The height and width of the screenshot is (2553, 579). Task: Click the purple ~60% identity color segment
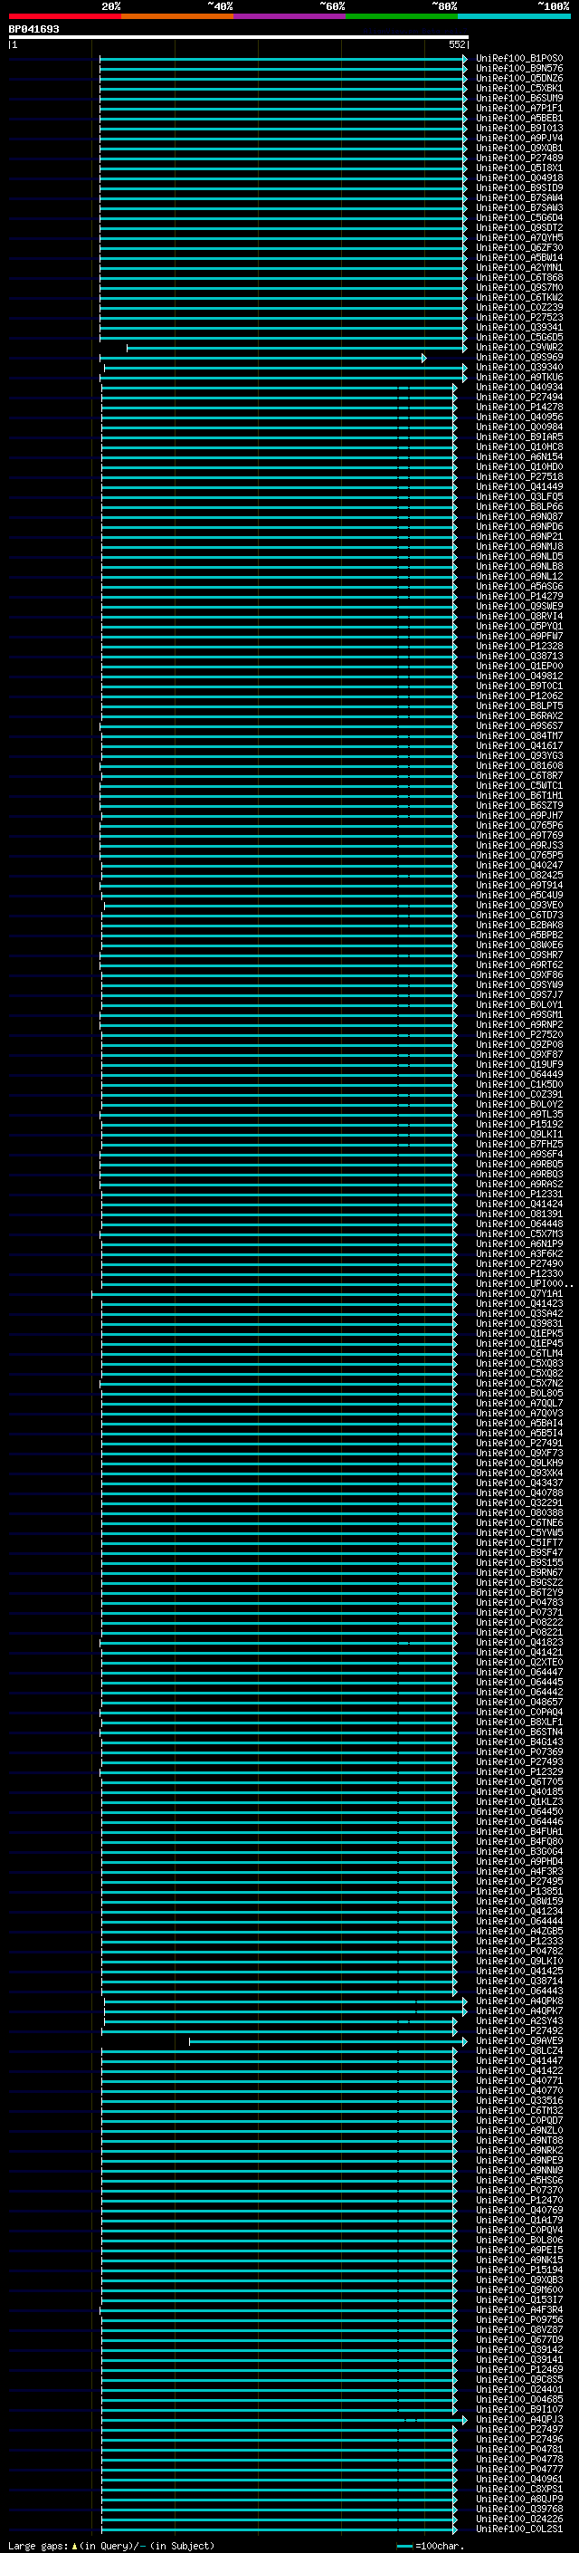coord(290,16)
